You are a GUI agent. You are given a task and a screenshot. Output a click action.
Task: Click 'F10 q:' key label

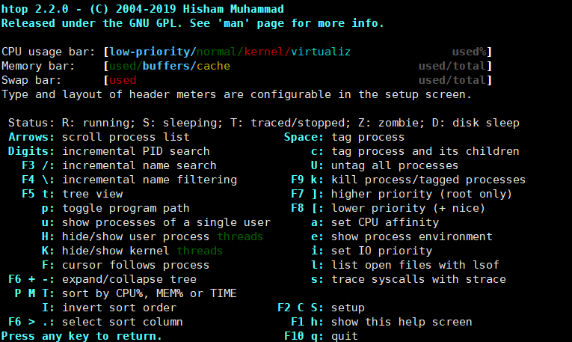click(x=304, y=336)
